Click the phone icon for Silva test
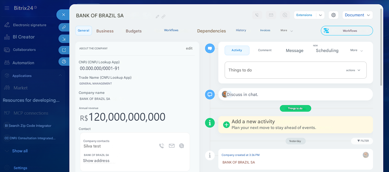Viewport: 389px width, 172px height. [162, 146]
